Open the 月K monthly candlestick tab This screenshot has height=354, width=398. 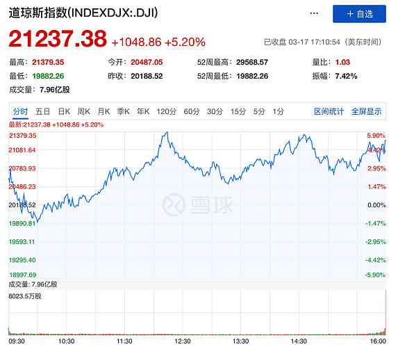click(x=103, y=111)
